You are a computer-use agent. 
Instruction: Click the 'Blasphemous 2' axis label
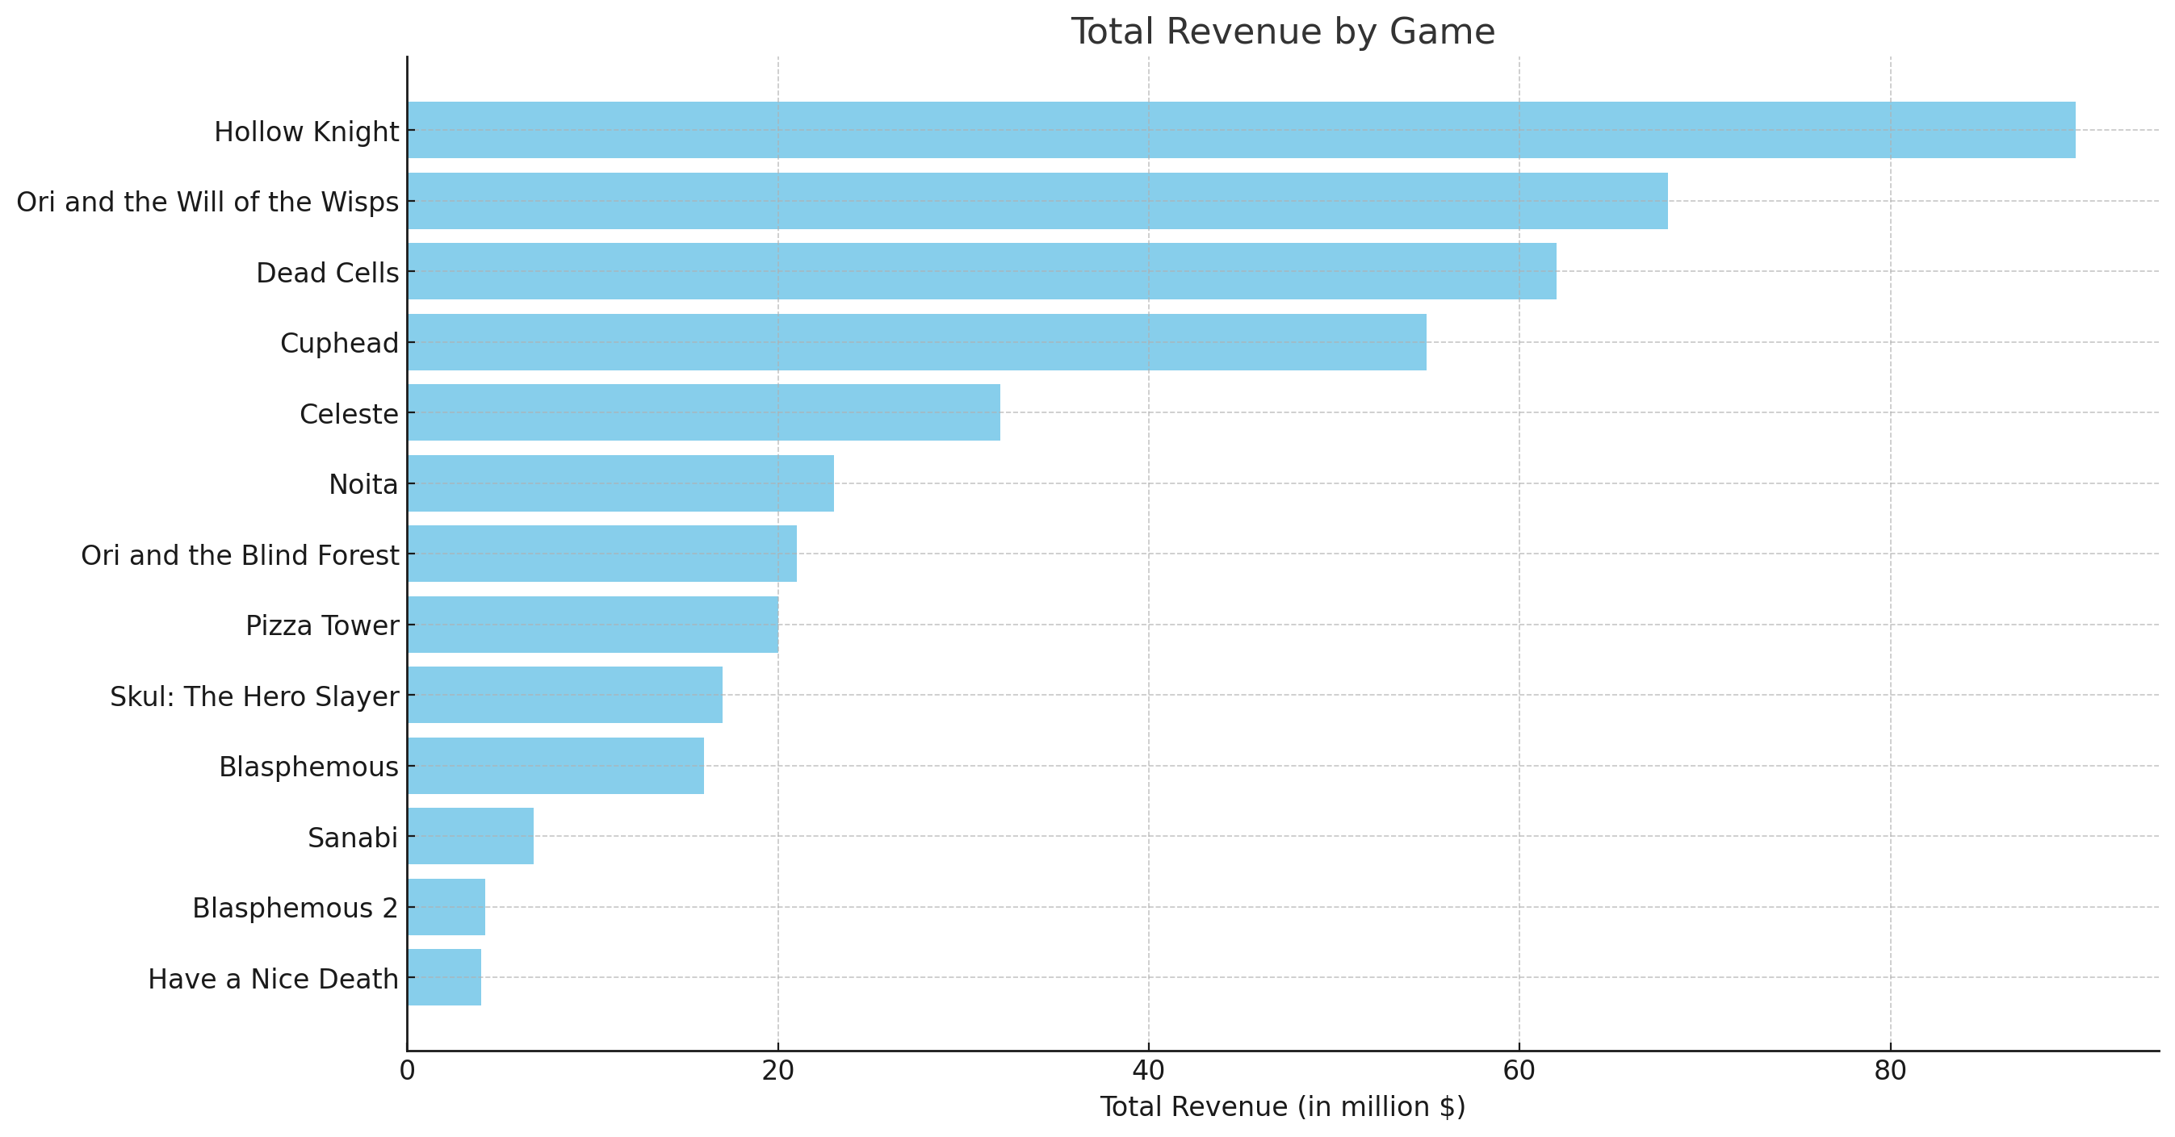(295, 909)
